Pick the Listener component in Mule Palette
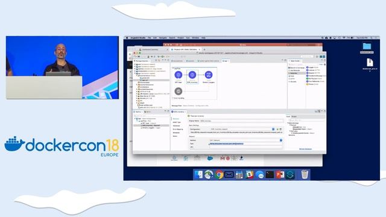Image resolution: width=386 pixels, height=217 pixels. [x=312, y=70]
